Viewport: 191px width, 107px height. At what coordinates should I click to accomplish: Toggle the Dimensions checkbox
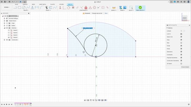[181, 52]
